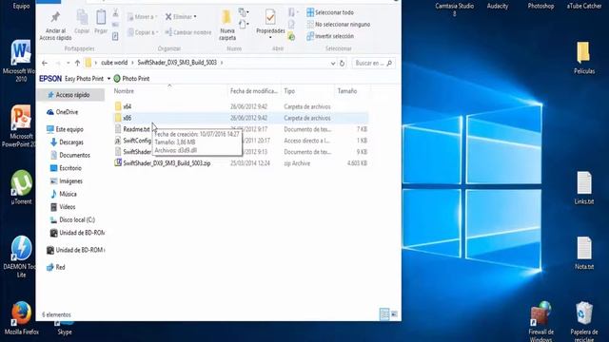Click Photoshop desktop shortcut label
Image resolution: width=609 pixels, height=342 pixels.
tap(540, 6)
